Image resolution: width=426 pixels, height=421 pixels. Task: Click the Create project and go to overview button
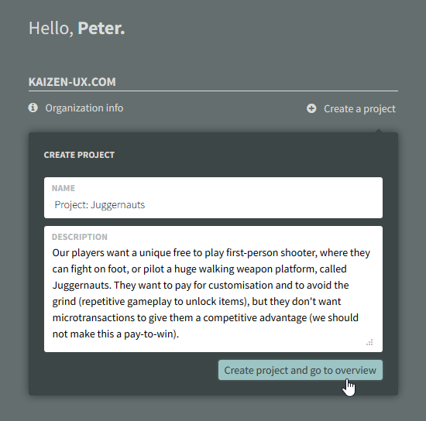tap(301, 370)
